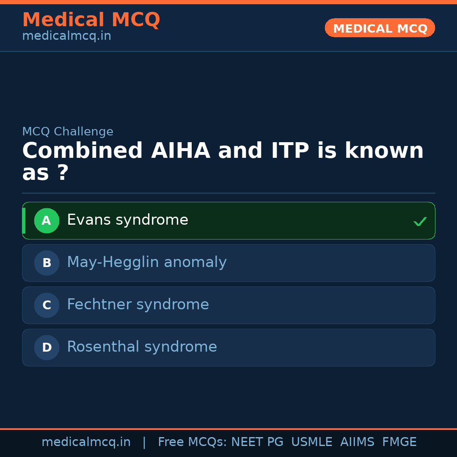
Task: Open medicalmcq.in link in the footer
Action: point(86,442)
